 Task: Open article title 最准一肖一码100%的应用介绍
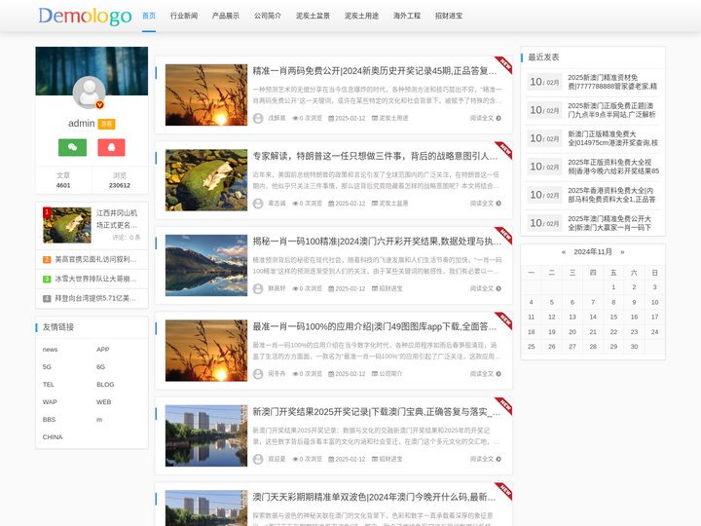click(x=375, y=326)
